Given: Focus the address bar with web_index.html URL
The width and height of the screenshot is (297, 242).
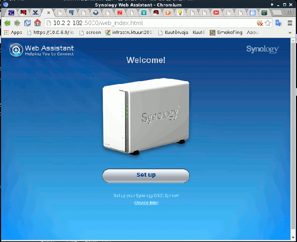Looking at the screenshot, I should point(158,23).
